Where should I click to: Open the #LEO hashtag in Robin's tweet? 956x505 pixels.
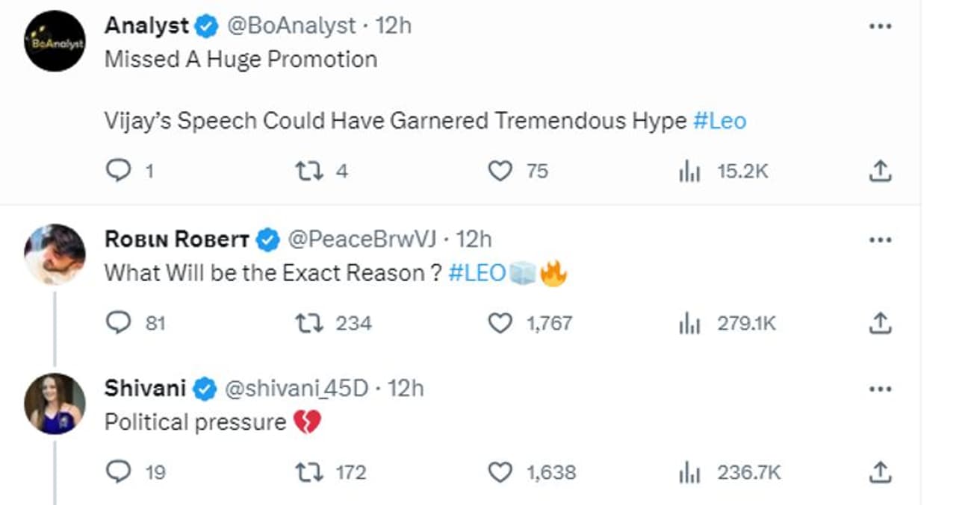pyautogui.click(x=477, y=273)
